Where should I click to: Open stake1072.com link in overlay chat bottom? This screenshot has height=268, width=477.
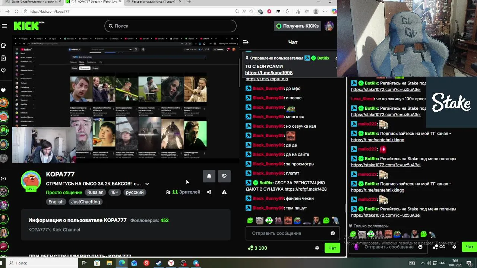386,216
